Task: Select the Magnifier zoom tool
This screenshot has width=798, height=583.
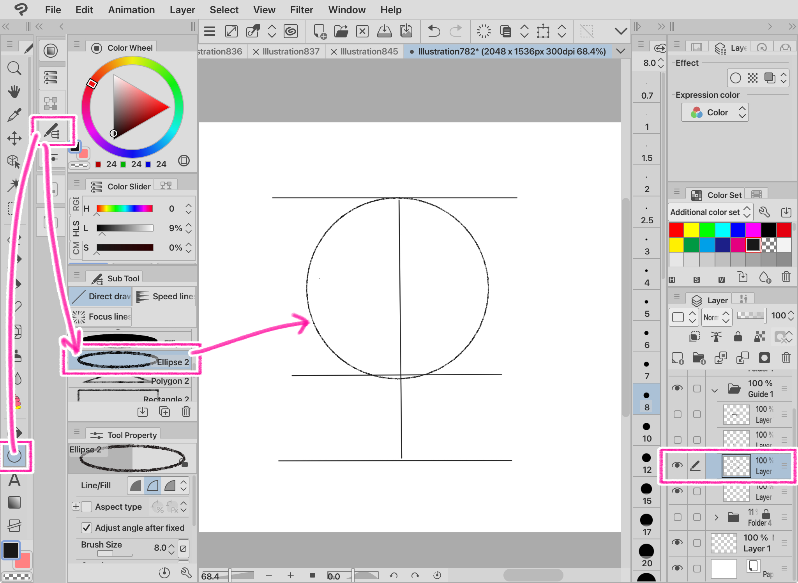Action: pyautogui.click(x=14, y=69)
